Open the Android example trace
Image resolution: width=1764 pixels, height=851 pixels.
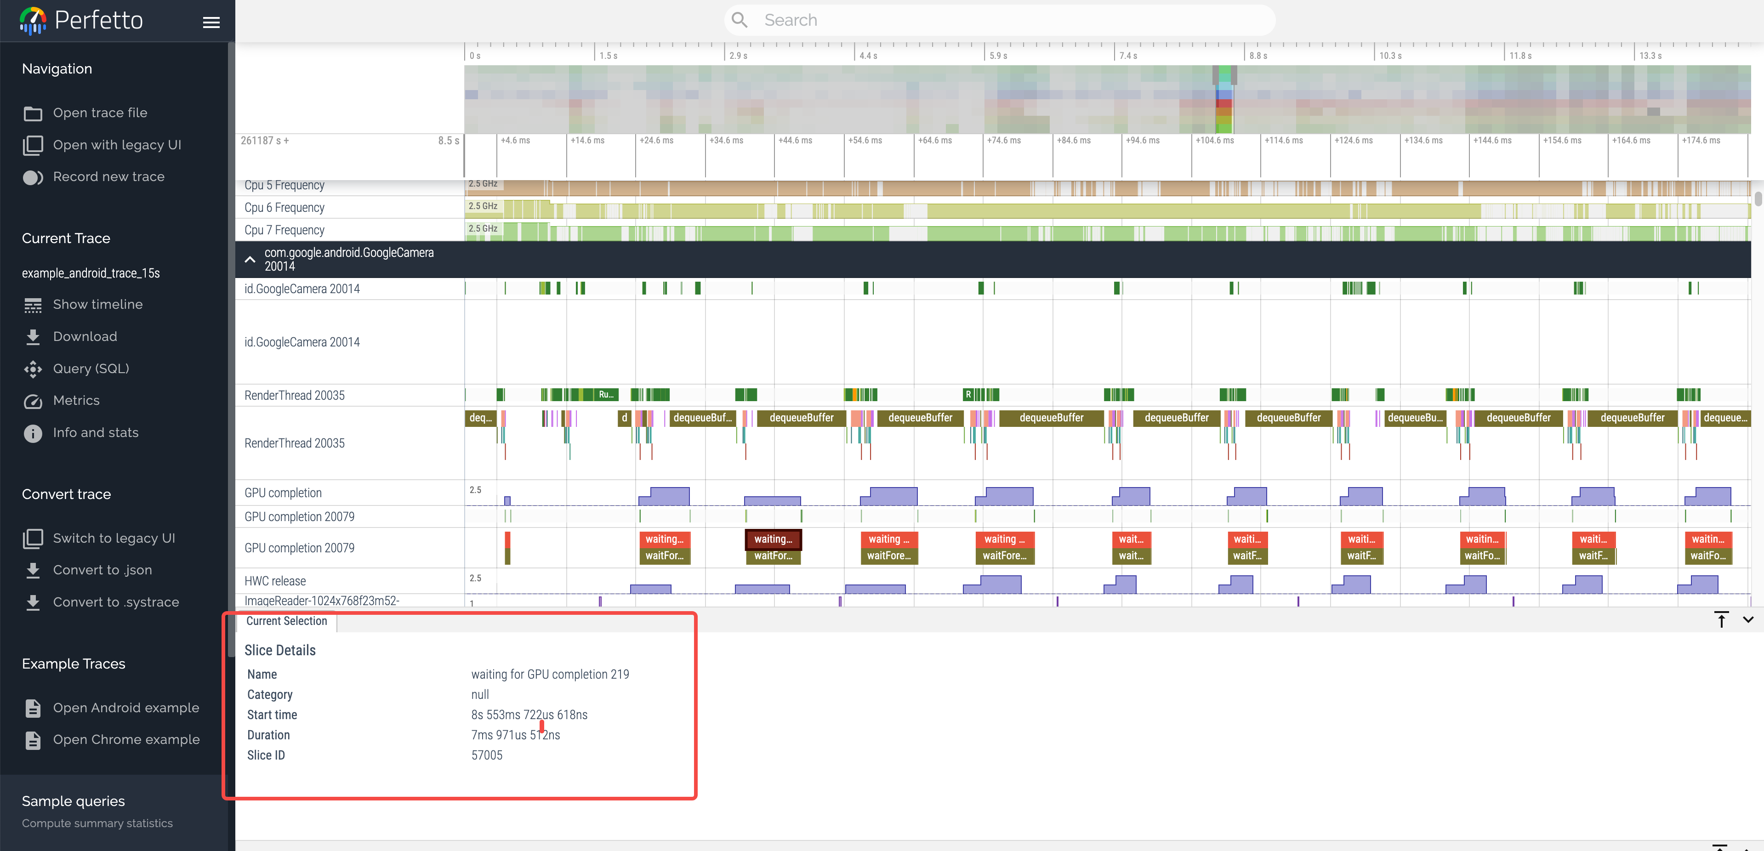[x=126, y=707]
